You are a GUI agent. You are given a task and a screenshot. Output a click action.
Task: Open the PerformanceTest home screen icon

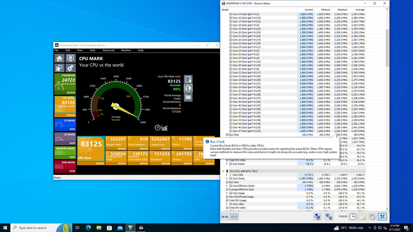[x=60, y=58]
